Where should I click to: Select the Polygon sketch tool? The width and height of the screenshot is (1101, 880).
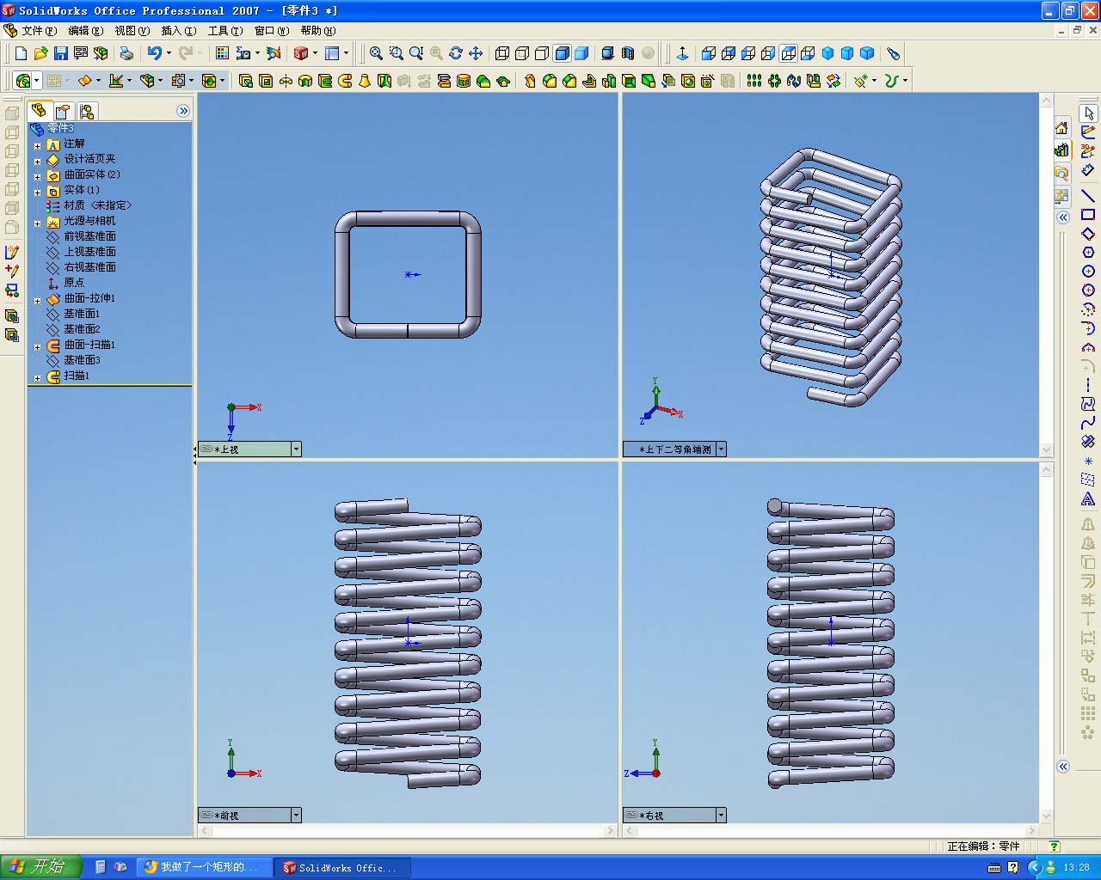click(x=1088, y=253)
